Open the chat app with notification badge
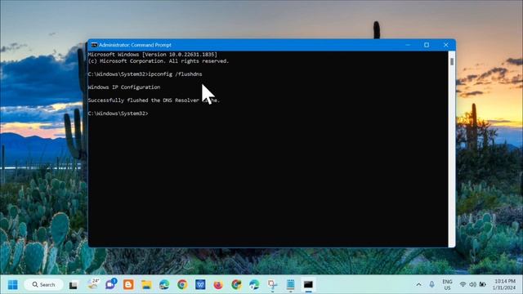Viewport: 523px width, 294px height. pos(110,284)
